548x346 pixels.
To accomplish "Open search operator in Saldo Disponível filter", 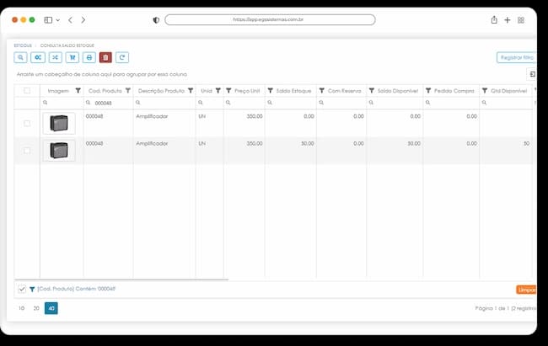I will (x=371, y=103).
